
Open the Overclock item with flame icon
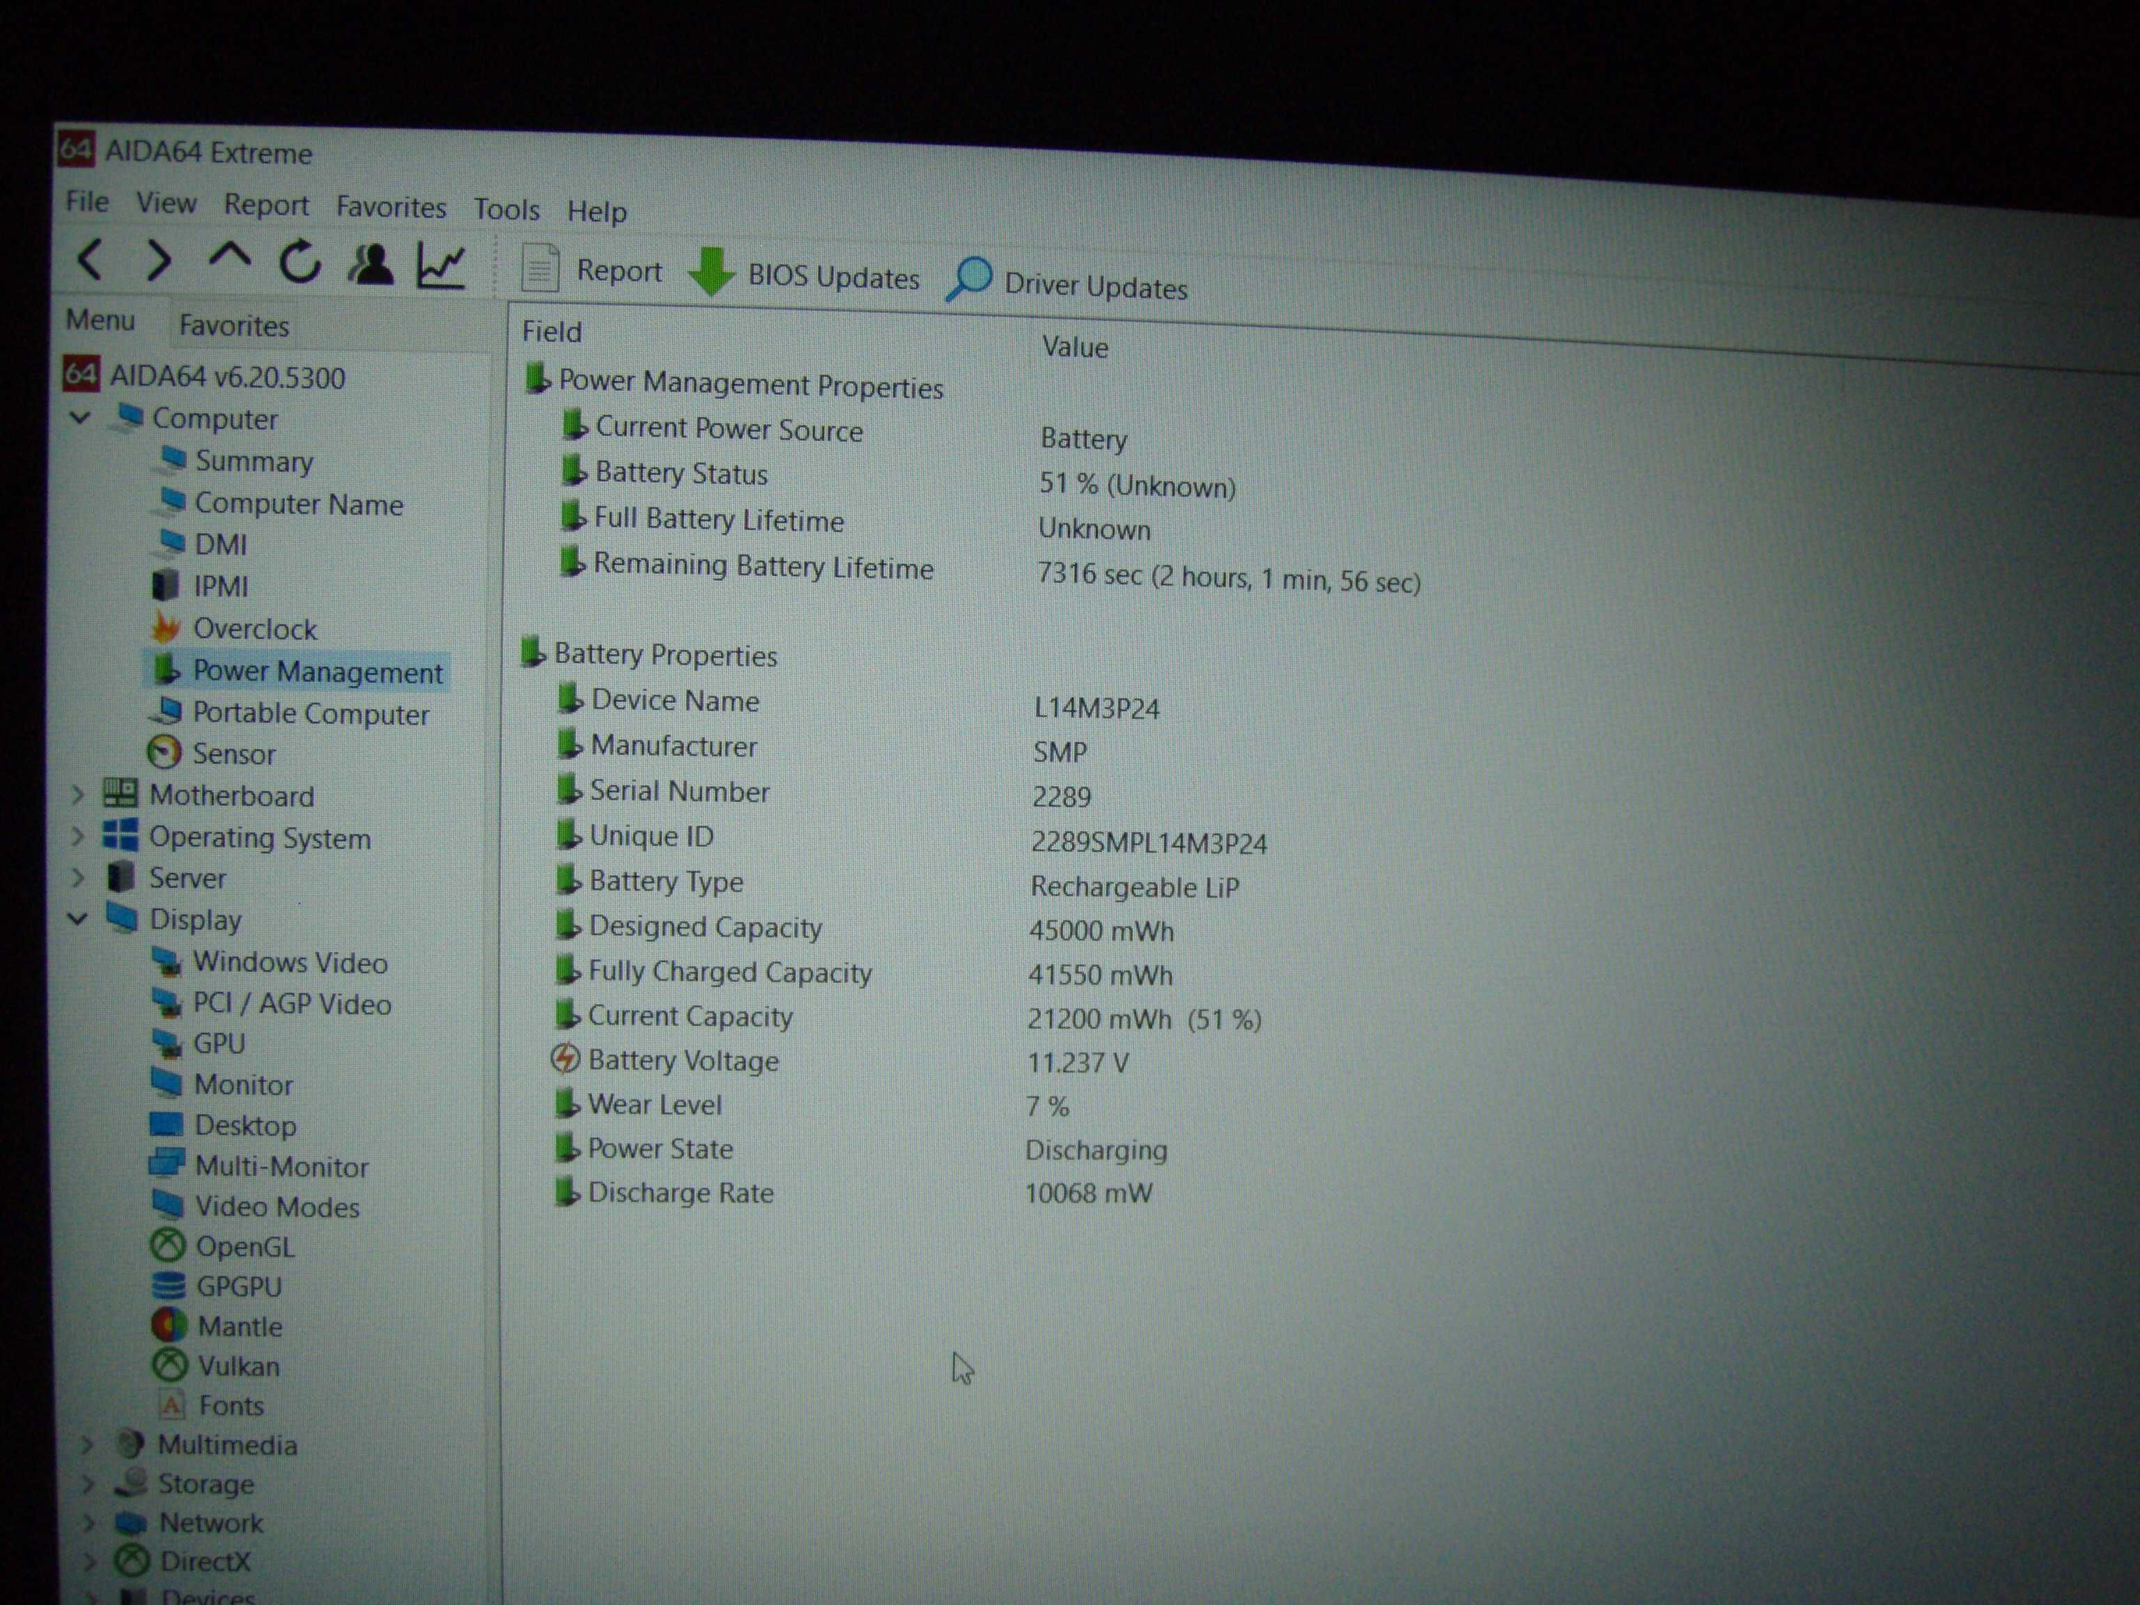(235, 628)
